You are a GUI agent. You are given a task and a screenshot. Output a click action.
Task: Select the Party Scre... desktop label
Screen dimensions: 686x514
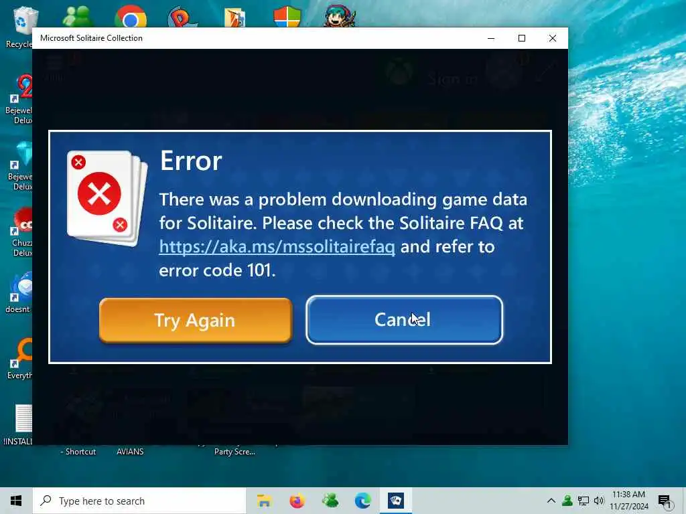(x=234, y=452)
